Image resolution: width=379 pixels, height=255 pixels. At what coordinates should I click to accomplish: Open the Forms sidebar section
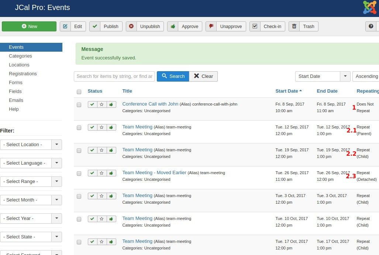click(x=15, y=83)
